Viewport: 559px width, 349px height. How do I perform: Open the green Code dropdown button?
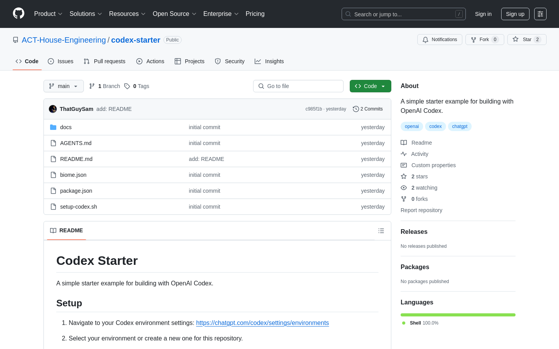[370, 86]
